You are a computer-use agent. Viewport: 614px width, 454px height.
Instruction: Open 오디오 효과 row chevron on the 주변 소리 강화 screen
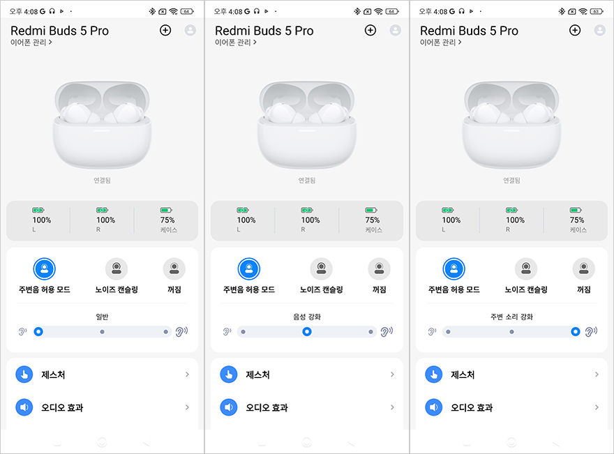(597, 407)
